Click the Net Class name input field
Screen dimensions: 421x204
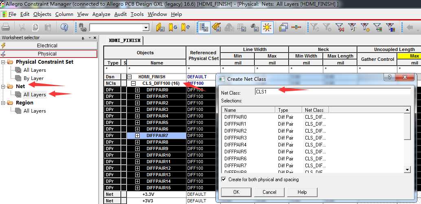333,92
